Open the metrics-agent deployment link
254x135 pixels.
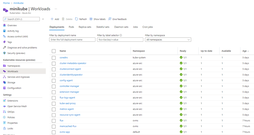(67, 109)
